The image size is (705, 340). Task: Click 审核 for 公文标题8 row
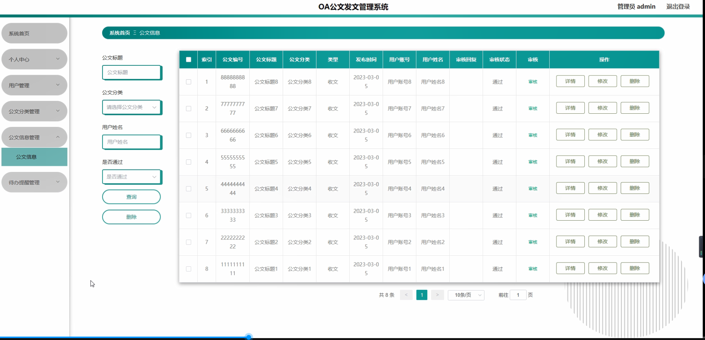tap(533, 82)
